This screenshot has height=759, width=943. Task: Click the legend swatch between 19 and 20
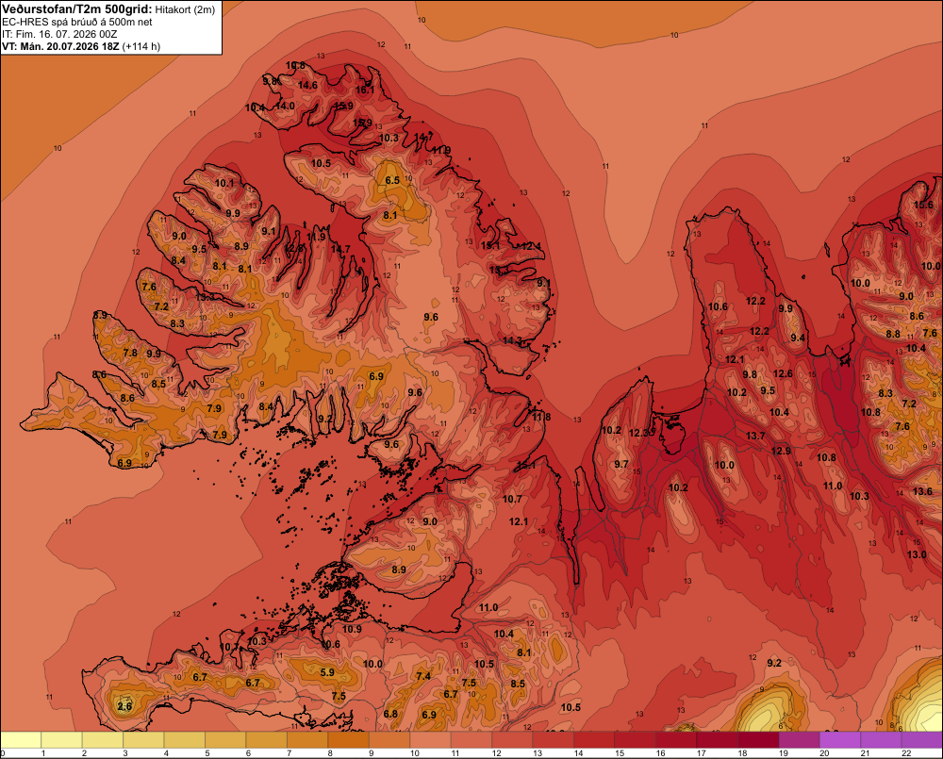coord(799,740)
